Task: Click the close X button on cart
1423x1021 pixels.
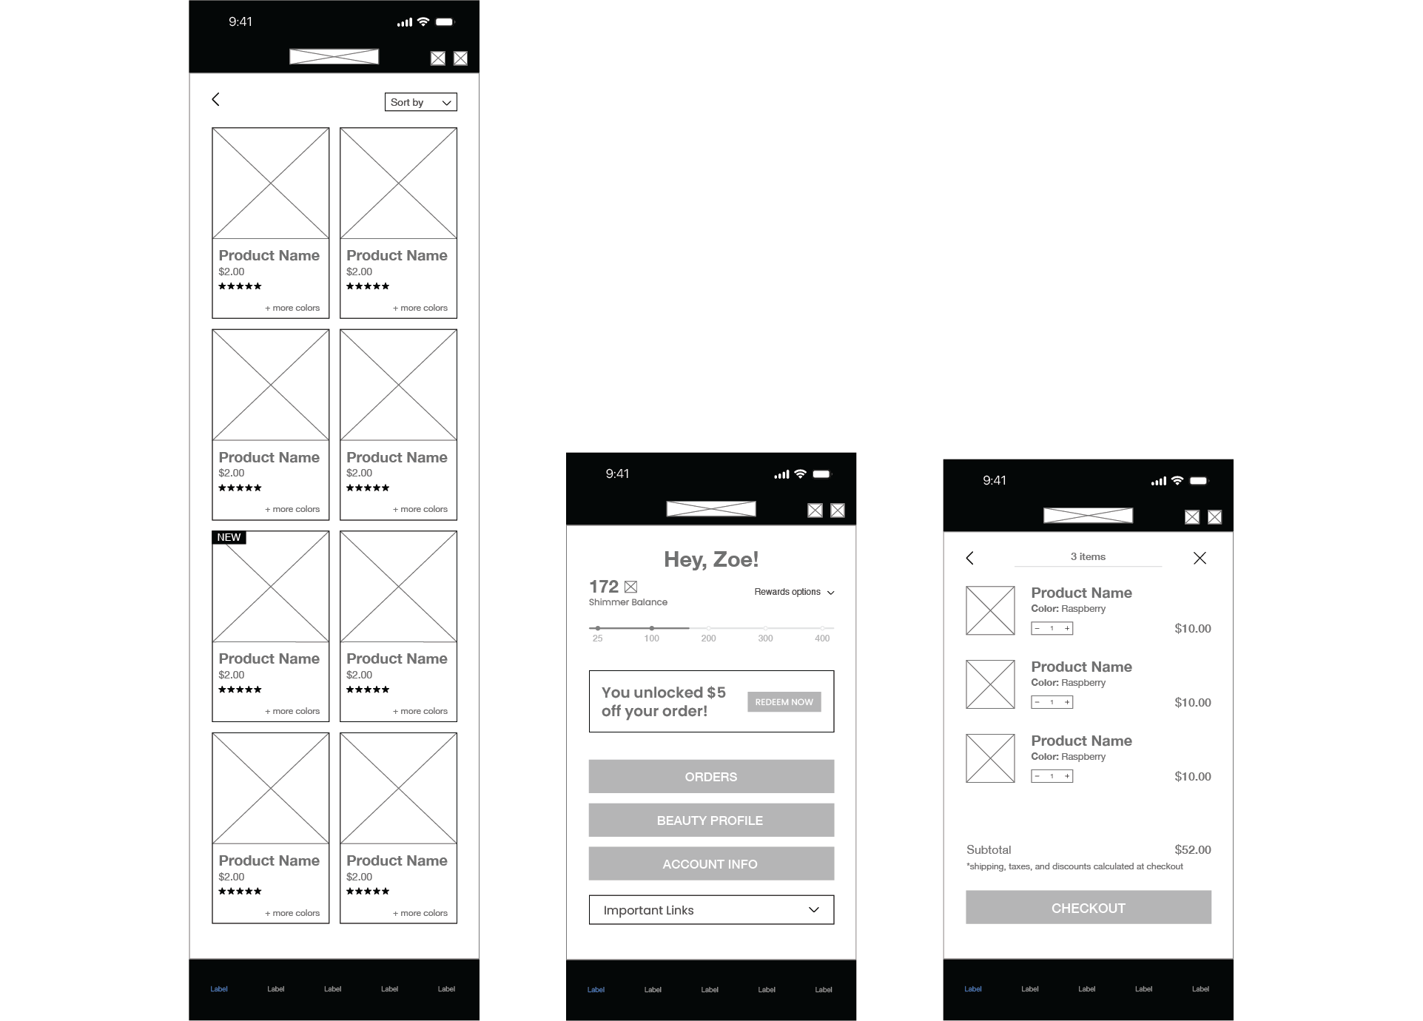Action: point(1200,556)
